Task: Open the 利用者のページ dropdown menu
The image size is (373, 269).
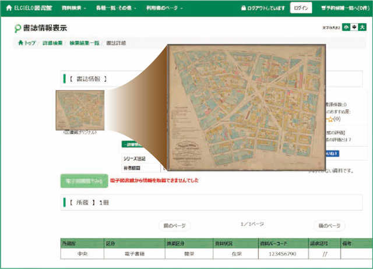Action: click(x=164, y=8)
